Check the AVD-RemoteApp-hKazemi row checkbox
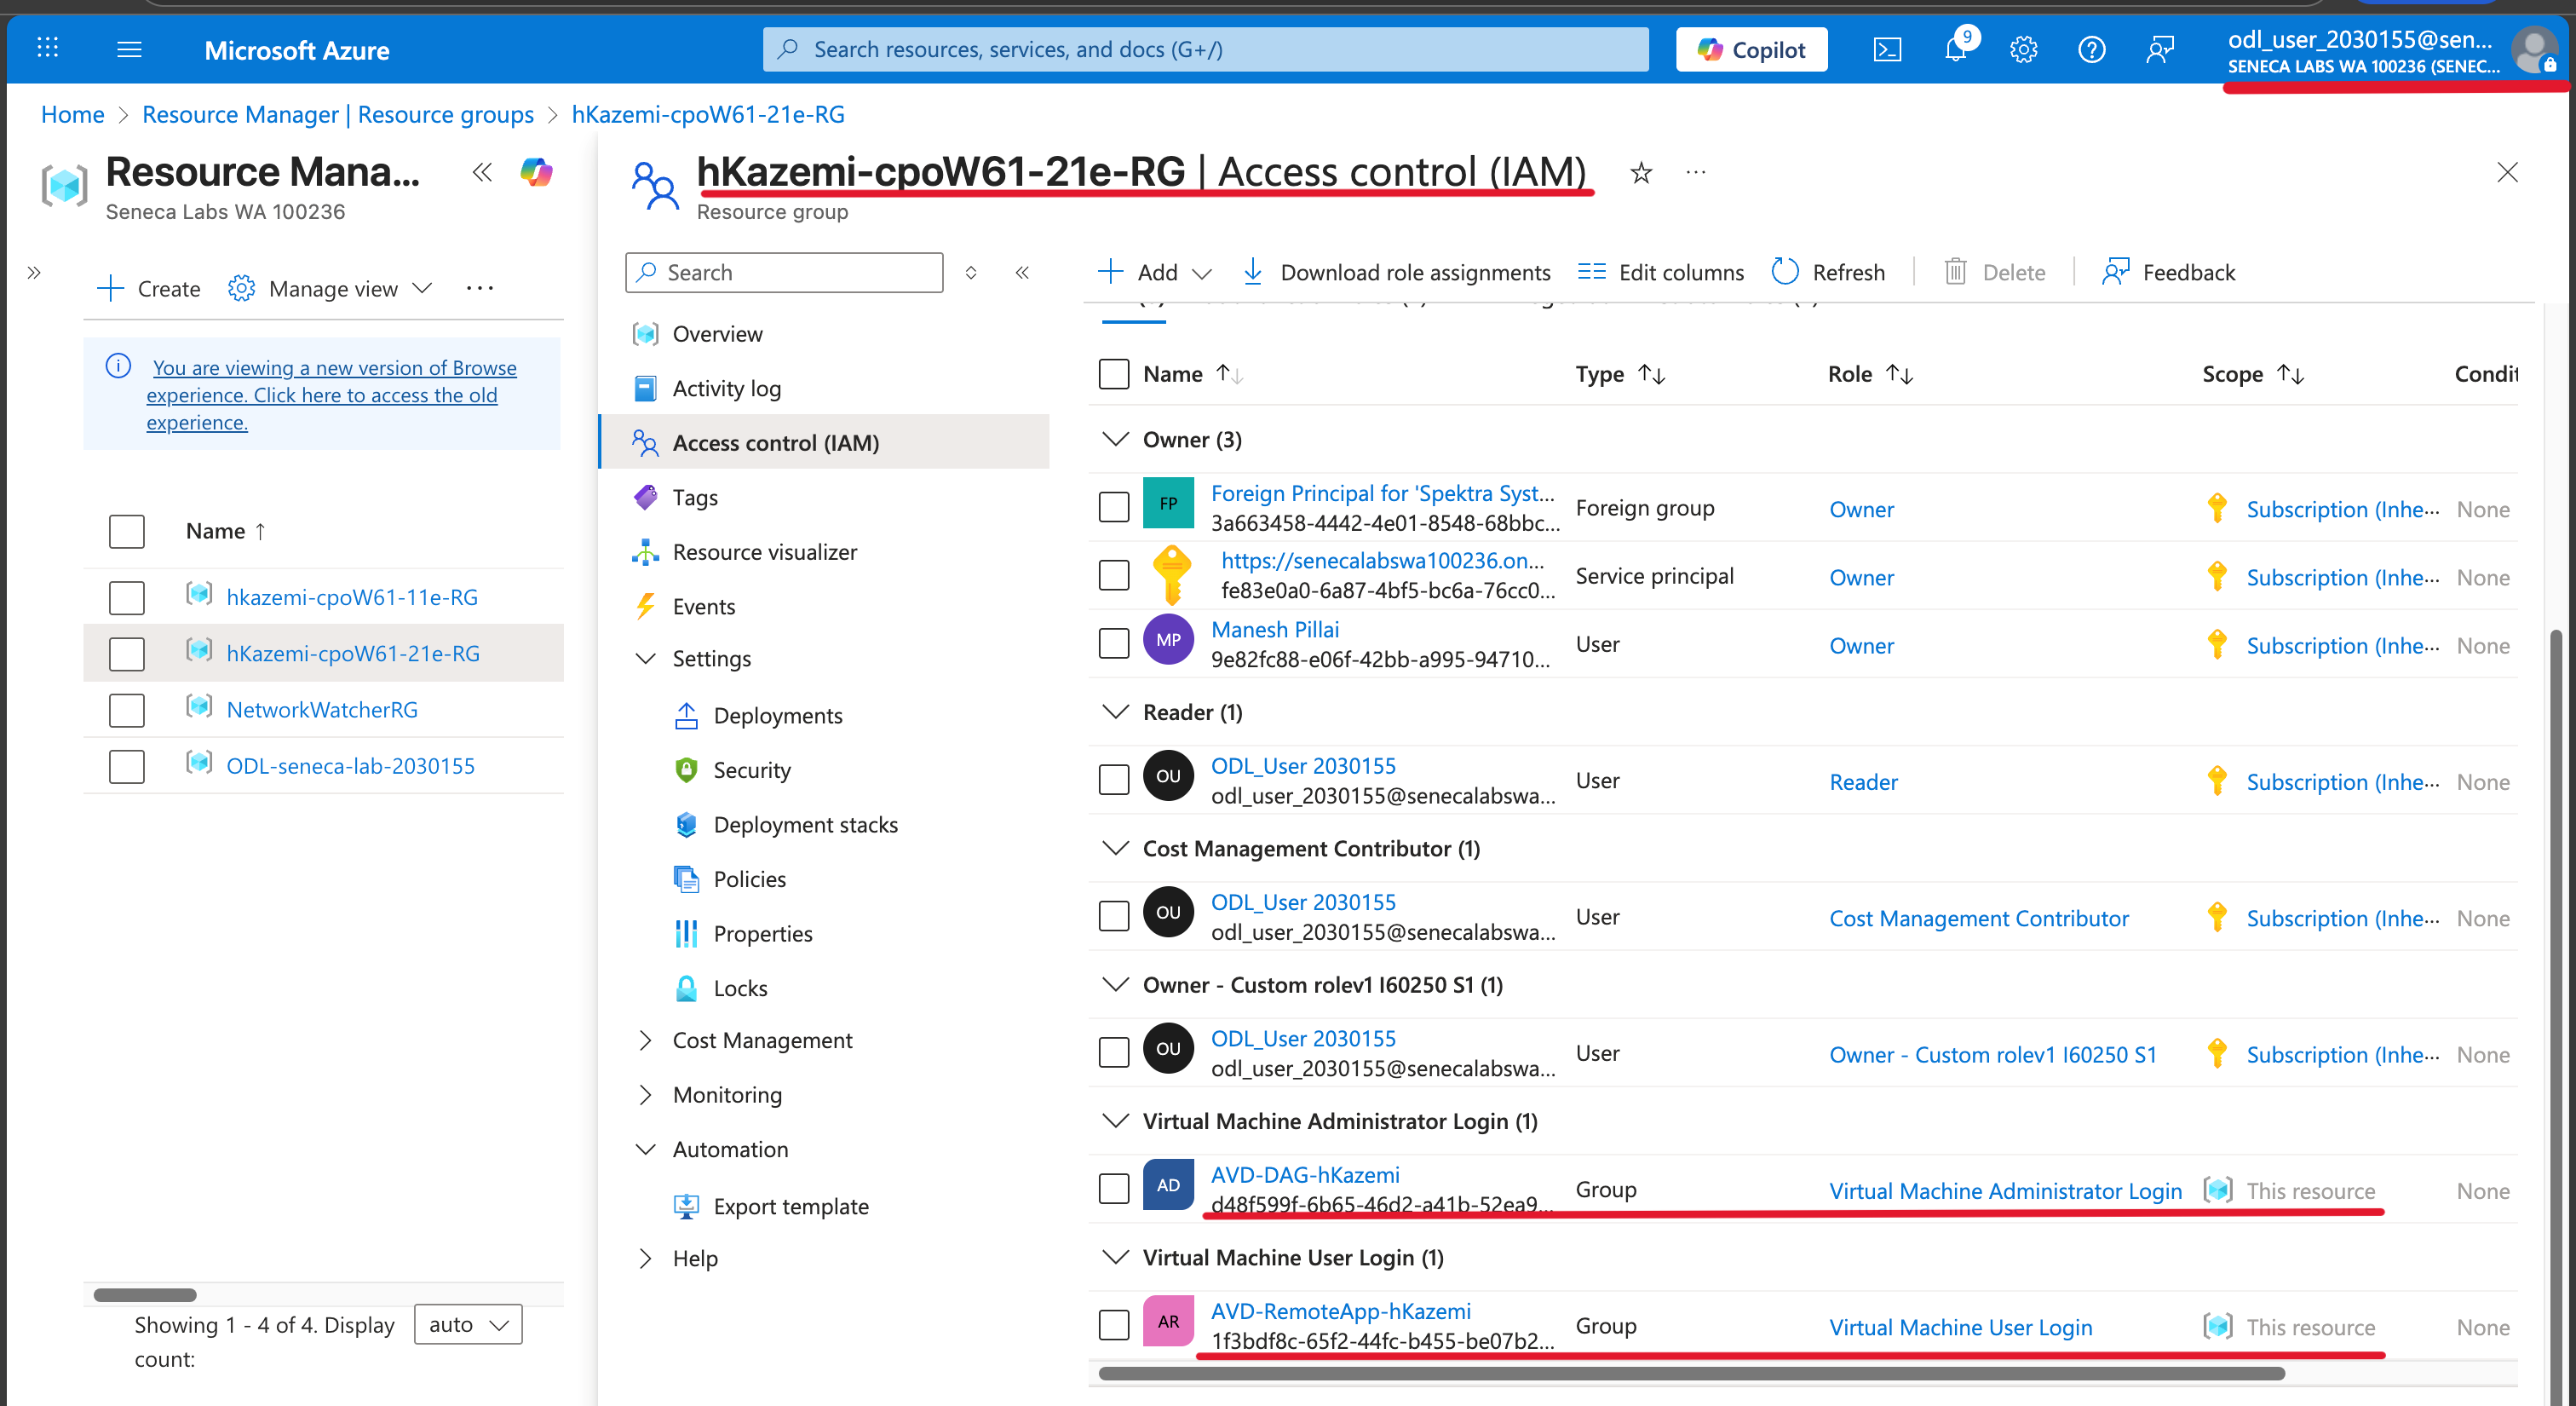This screenshot has width=2576, height=1406. (1113, 1325)
